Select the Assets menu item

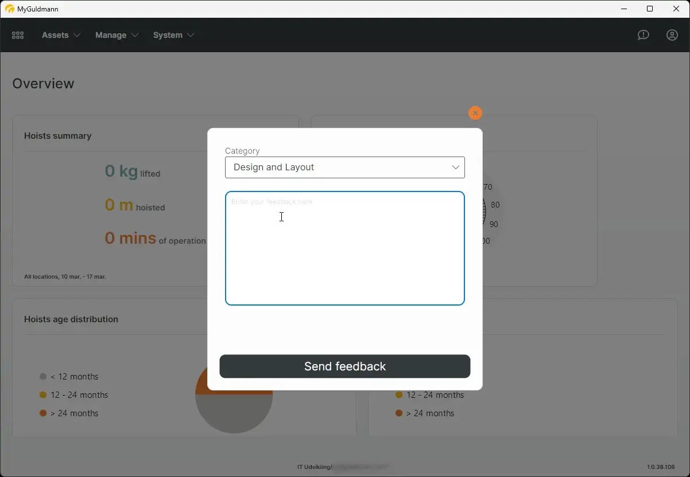(55, 35)
